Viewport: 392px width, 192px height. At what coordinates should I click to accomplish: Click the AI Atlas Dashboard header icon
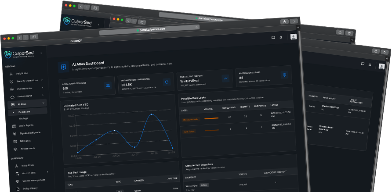63,67
